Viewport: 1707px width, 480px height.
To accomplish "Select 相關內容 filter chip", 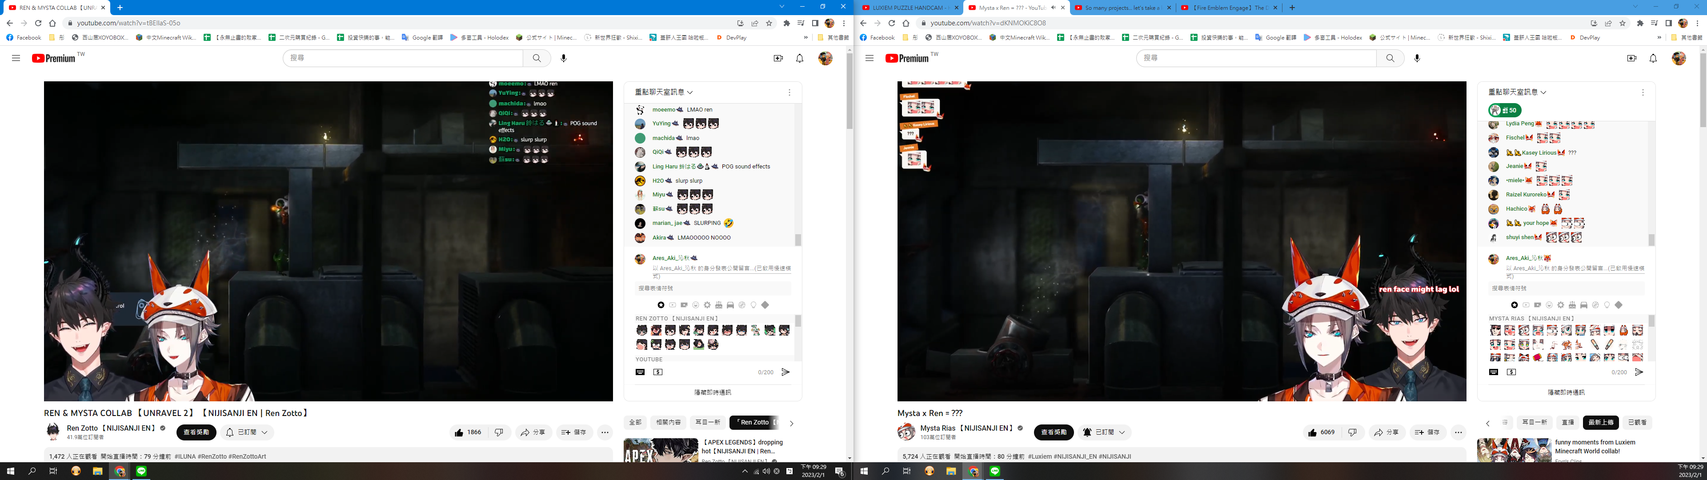I will coord(668,422).
